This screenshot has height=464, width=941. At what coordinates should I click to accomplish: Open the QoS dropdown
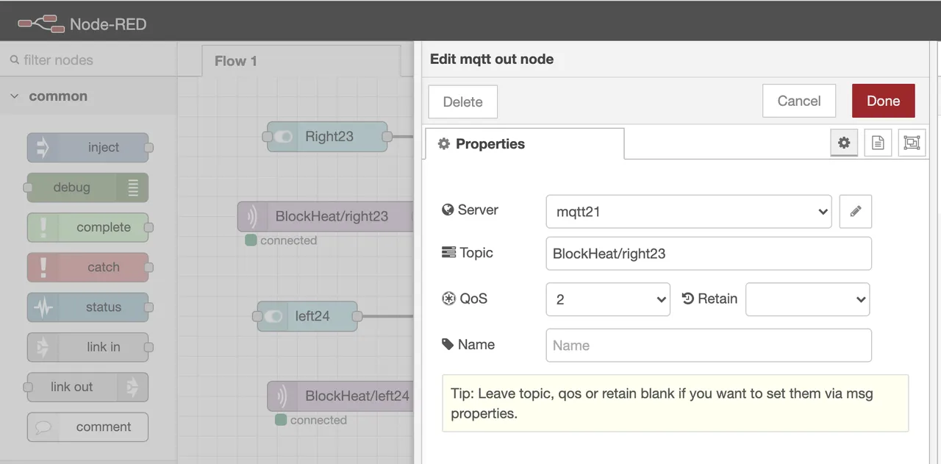pos(608,299)
